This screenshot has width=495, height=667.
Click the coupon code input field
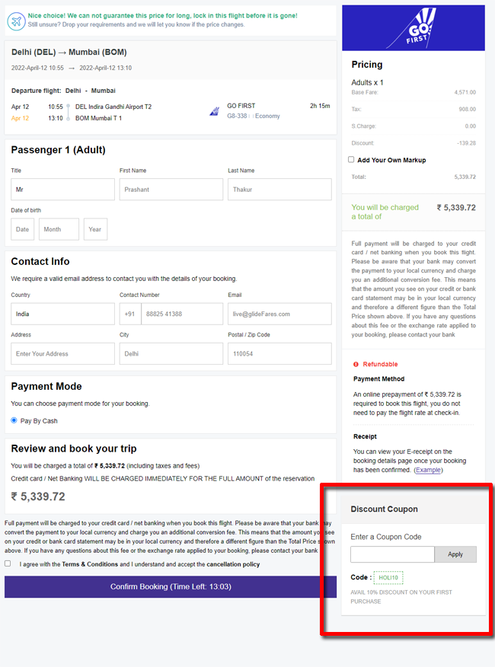392,554
